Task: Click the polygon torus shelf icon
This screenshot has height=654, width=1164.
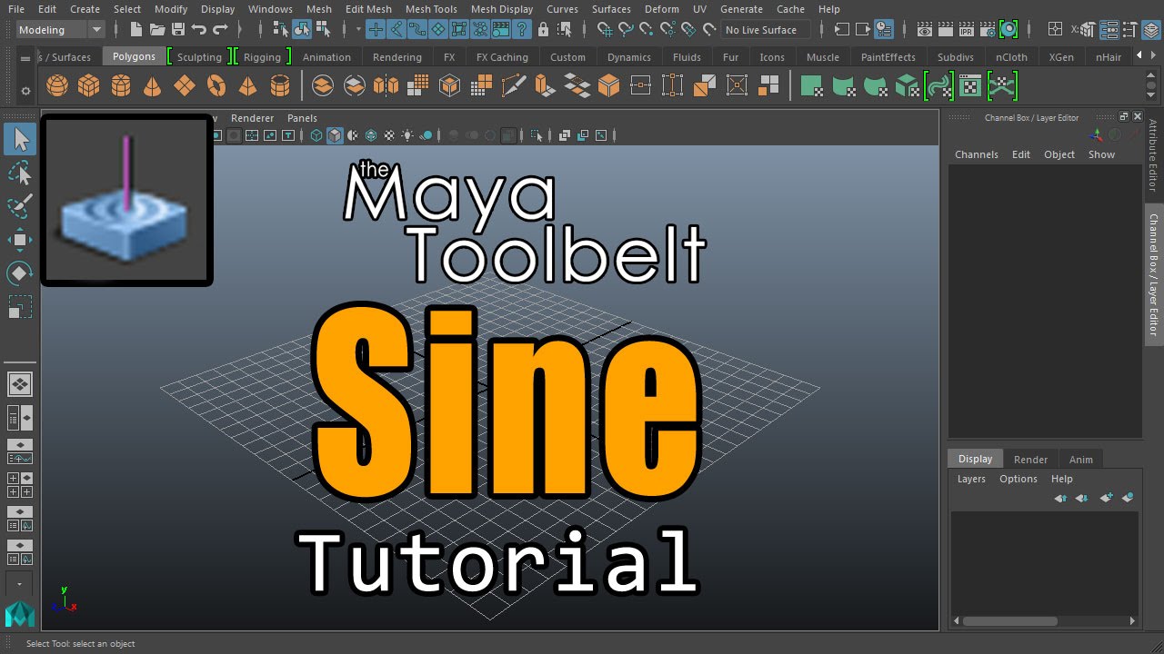Action: tap(216, 86)
